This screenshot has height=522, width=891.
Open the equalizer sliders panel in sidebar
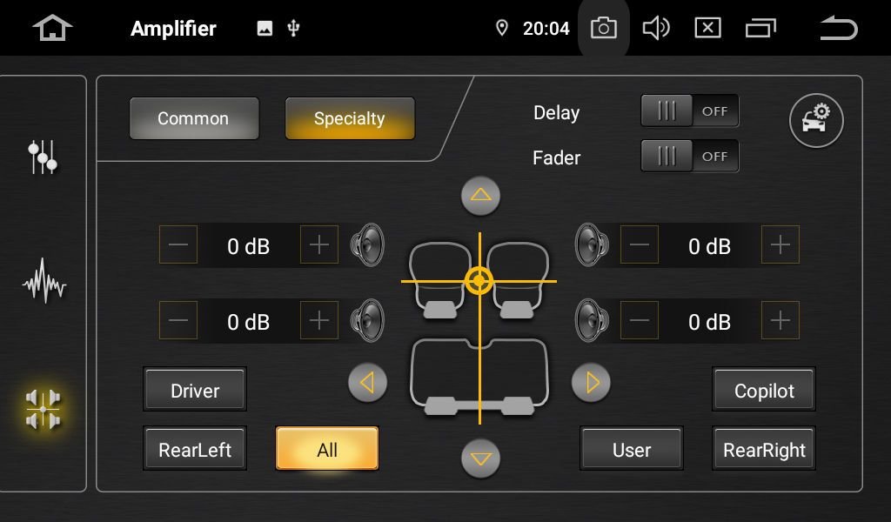point(43,157)
